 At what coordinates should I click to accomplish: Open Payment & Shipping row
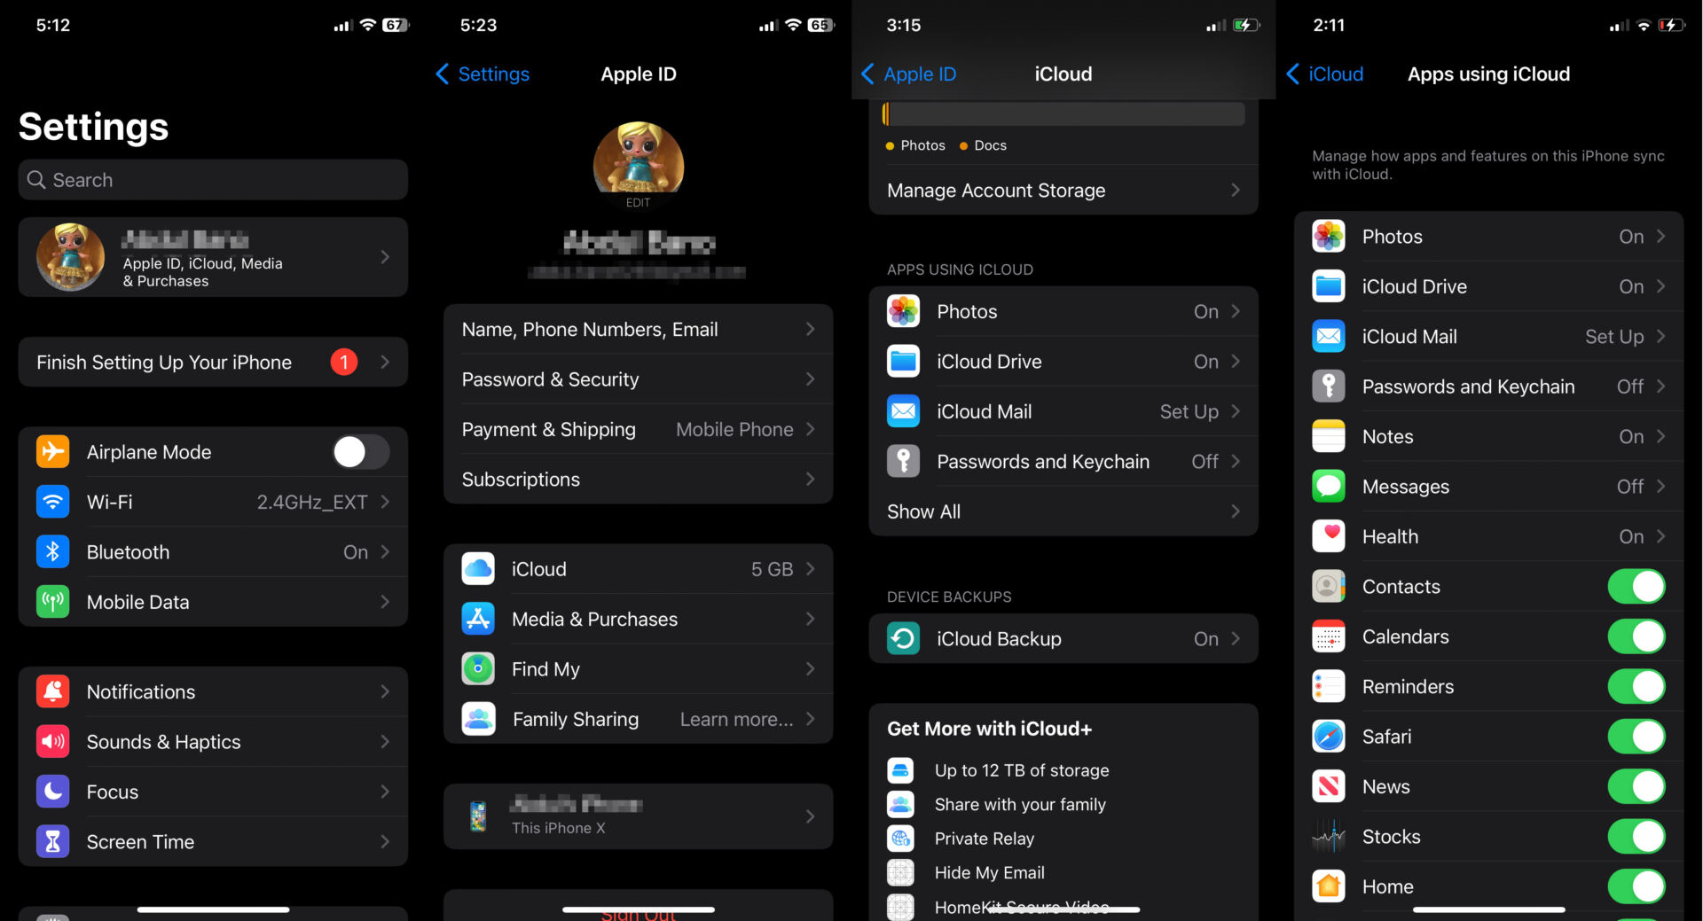[638, 429]
